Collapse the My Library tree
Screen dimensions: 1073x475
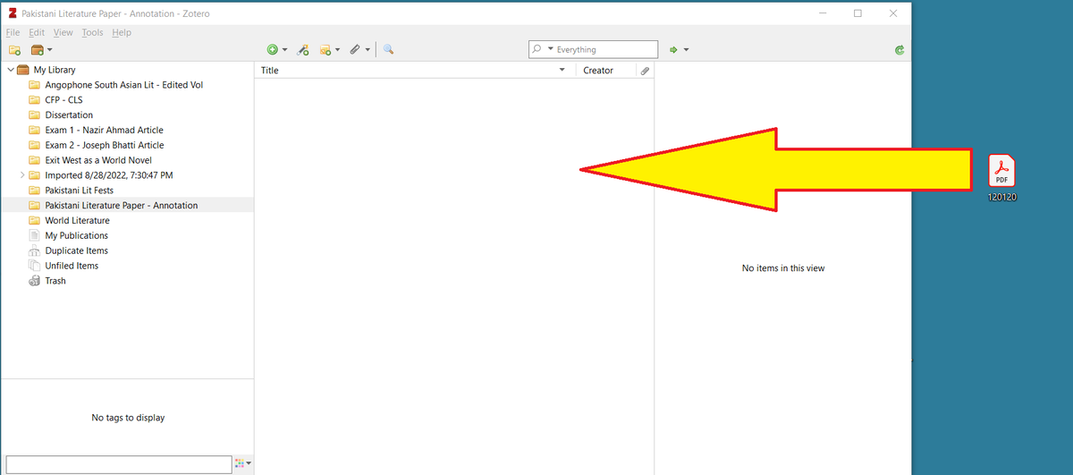click(x=11, y=70)
